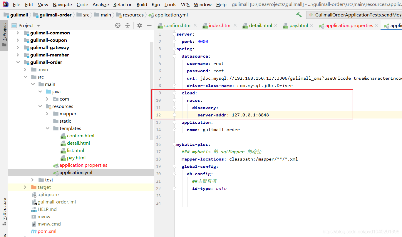
Task: Open the Refactor menu
Action: 123,4
